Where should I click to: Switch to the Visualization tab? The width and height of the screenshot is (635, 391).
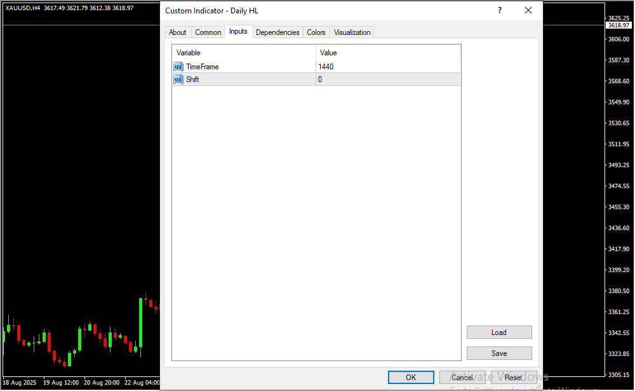point(352,32)
